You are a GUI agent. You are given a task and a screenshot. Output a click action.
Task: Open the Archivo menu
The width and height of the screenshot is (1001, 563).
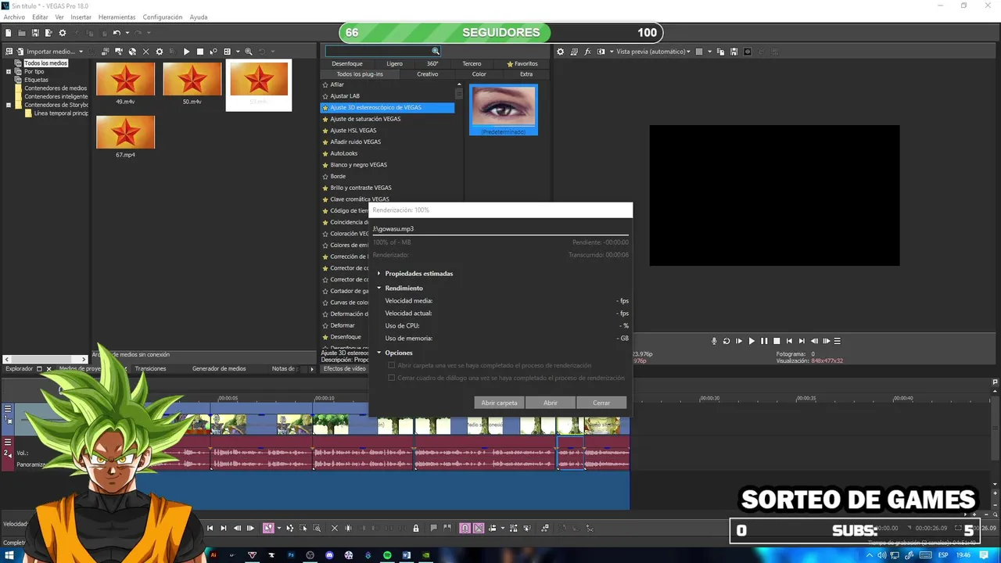[x=14, y=17]
